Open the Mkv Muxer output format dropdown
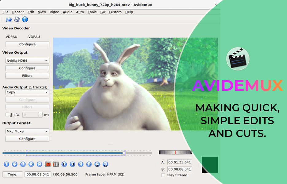 pos(27,131)
